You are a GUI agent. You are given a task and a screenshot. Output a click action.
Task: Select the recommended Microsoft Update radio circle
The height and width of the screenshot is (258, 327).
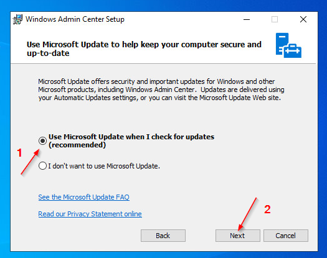[42, 141]
